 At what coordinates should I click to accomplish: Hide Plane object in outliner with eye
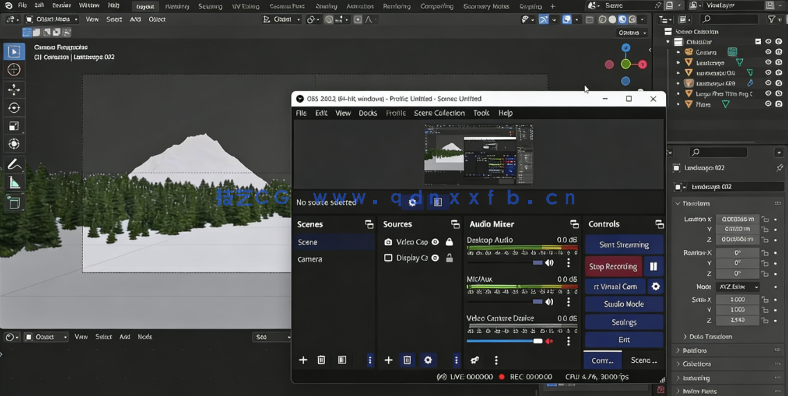pos(768,104)
